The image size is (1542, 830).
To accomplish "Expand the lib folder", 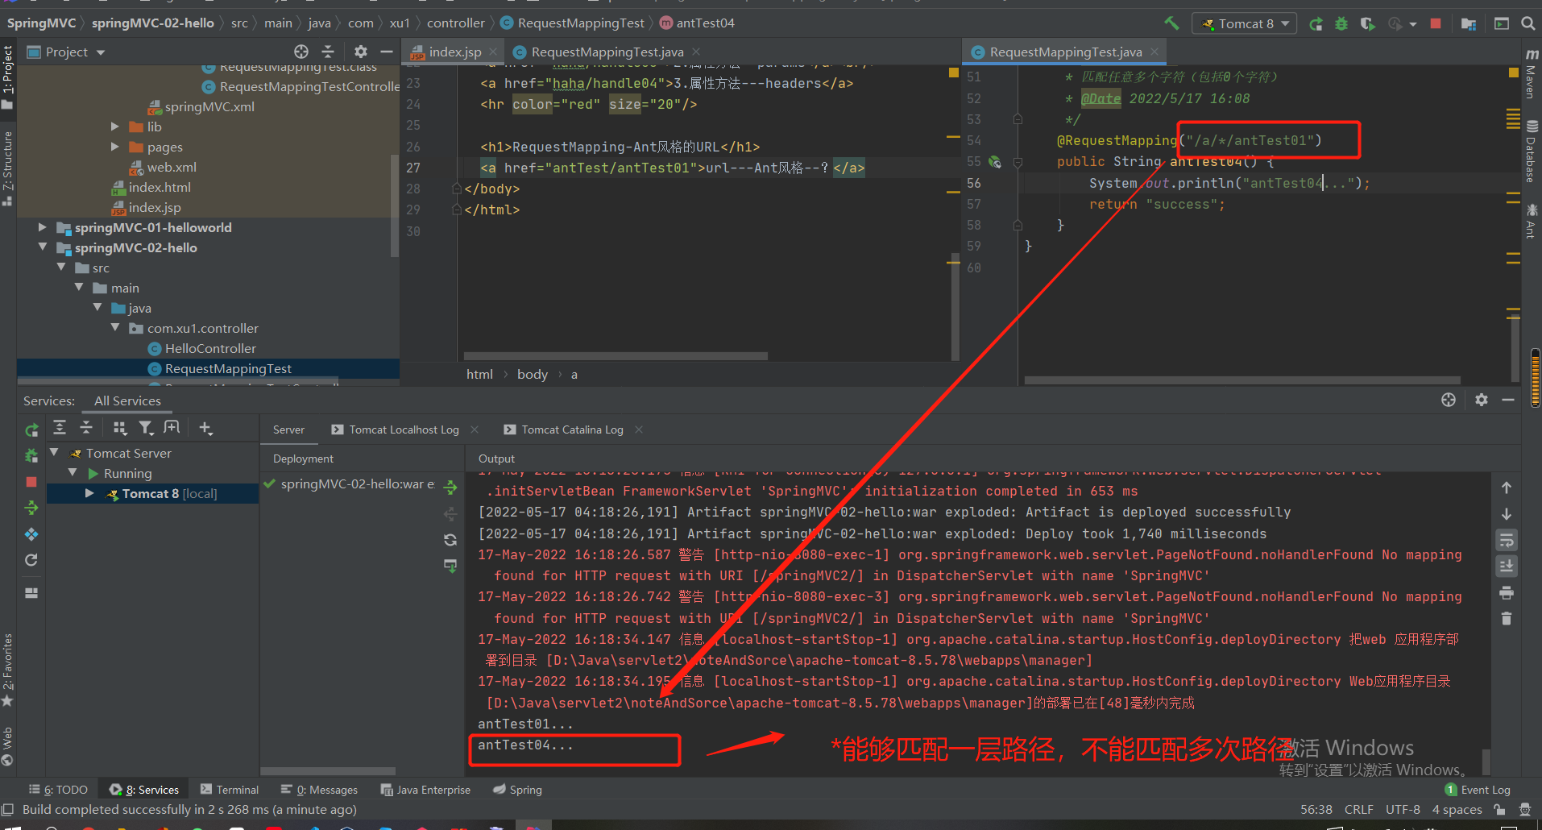I will point(114,127).
